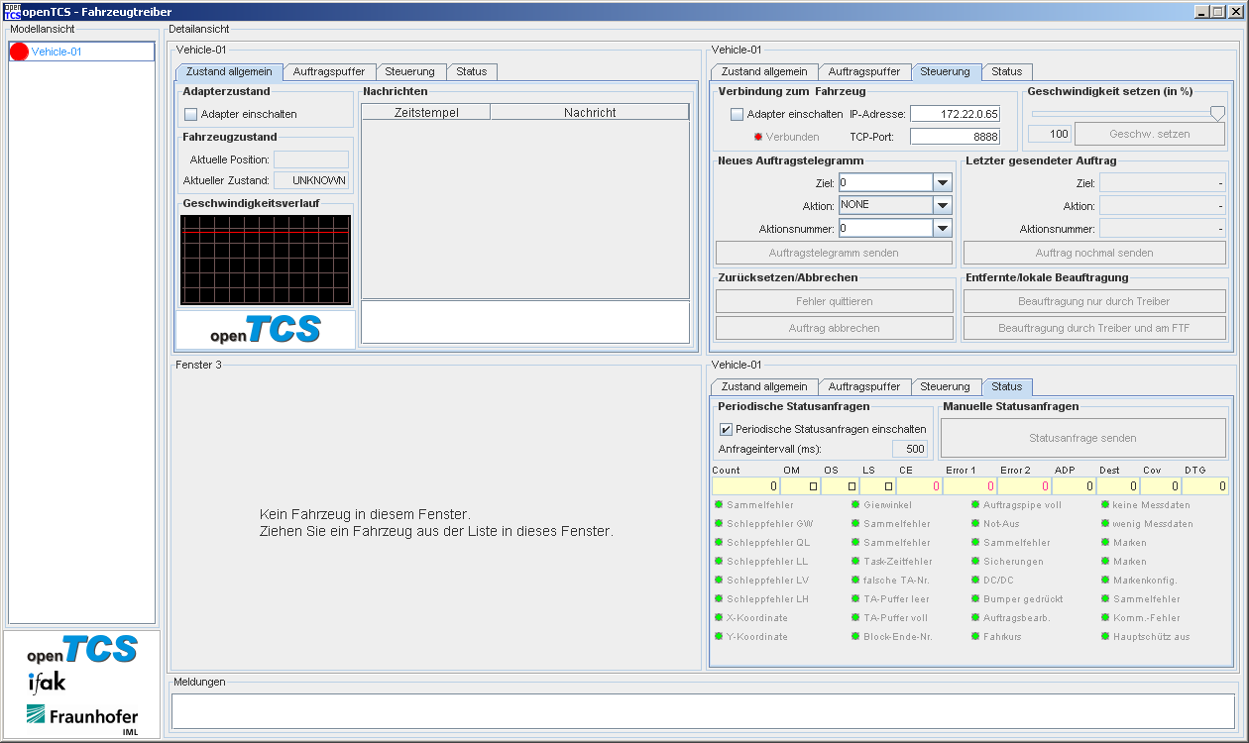This screenshot has height=743, width=1249.
Task: Switch to Auftragspuffer tab beside active Zustand allgemein
Action: click(329, 71)
